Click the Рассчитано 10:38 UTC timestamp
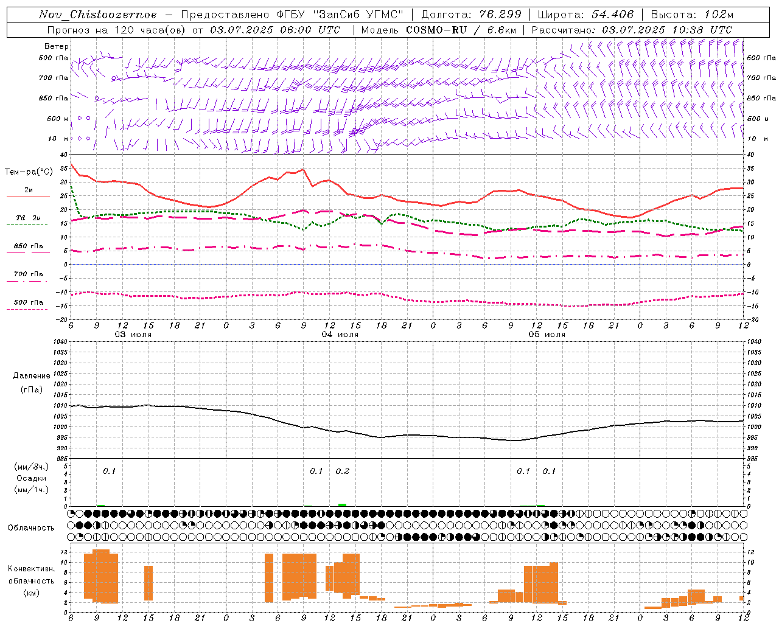This screenshot has width=779, height=623. coord(632,30)
